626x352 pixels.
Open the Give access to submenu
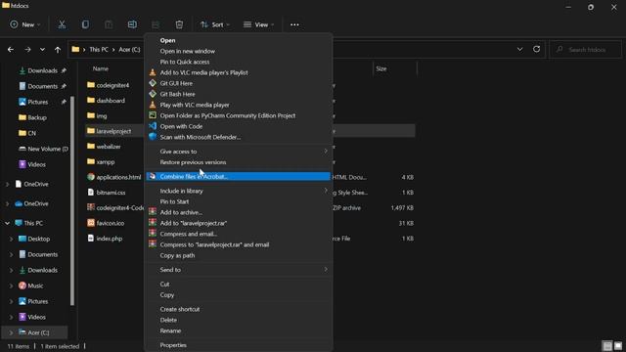point(239,152)
